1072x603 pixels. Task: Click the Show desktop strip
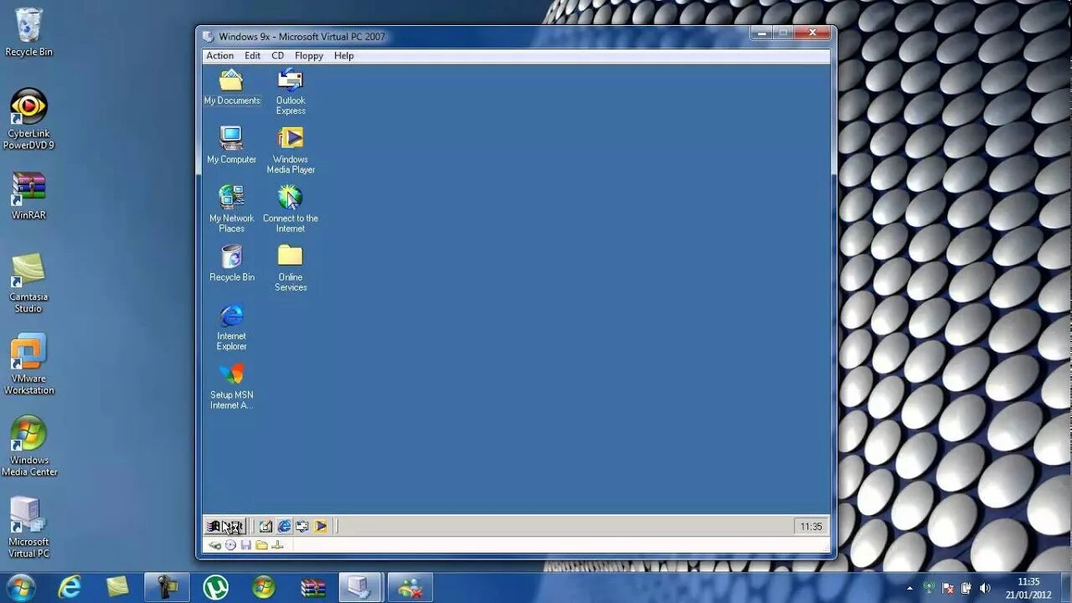click(x=1065, y=588)
